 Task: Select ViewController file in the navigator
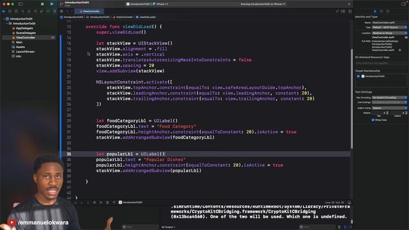[29, 38]
